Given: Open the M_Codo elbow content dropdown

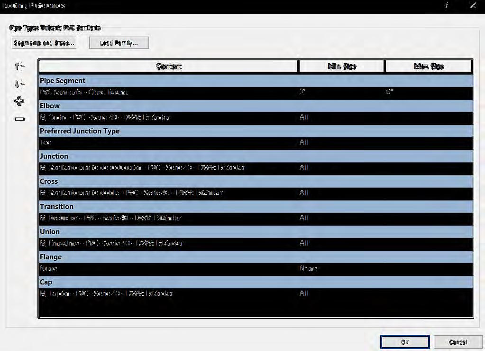Looking at the screenshot, I should coord(168,117).
